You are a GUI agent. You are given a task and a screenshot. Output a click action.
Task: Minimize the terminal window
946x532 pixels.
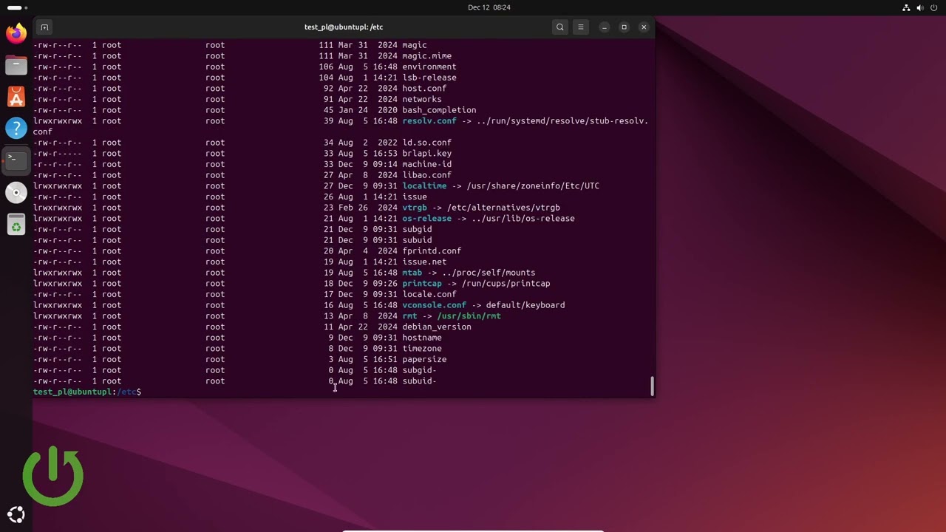coord(605,27)
